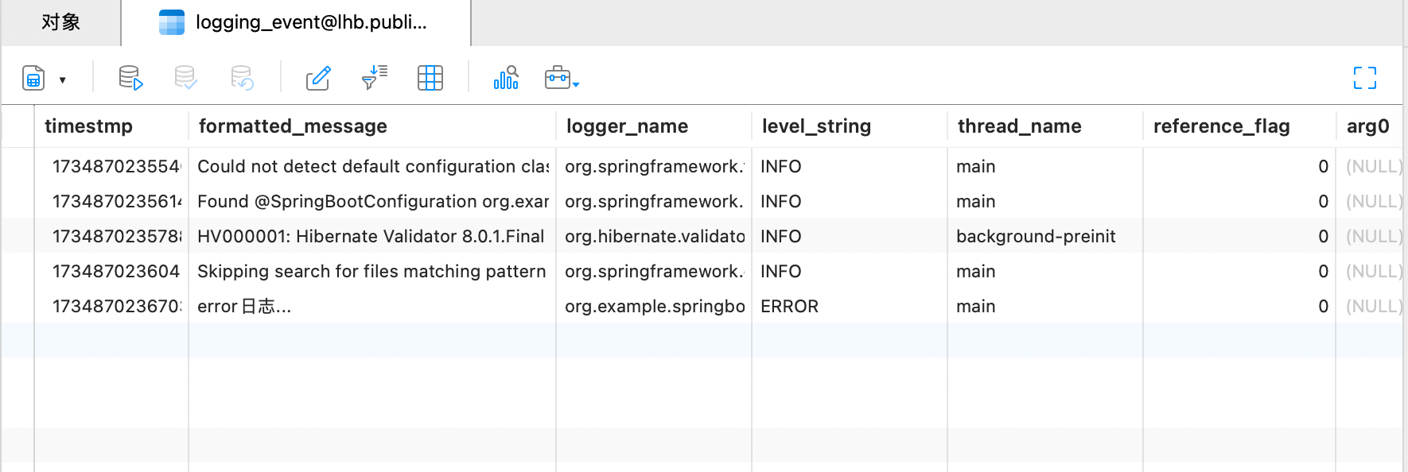
Task: Click the thread_name column header
Action: tap(1045, 126)
